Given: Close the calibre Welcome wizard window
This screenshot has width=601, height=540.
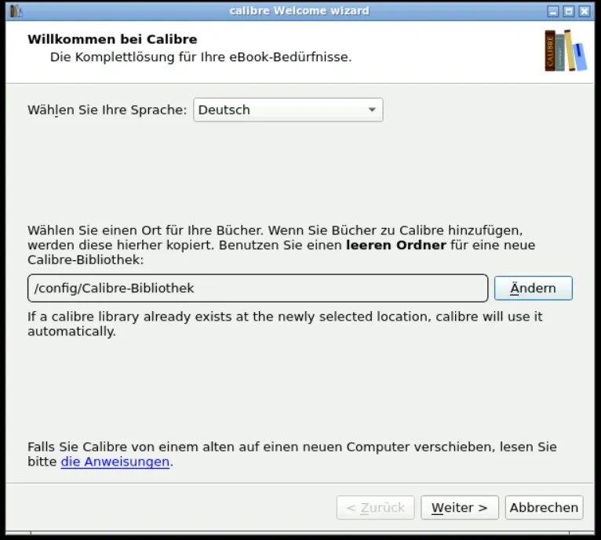Looking at the screenshot, I should [585, 11].
